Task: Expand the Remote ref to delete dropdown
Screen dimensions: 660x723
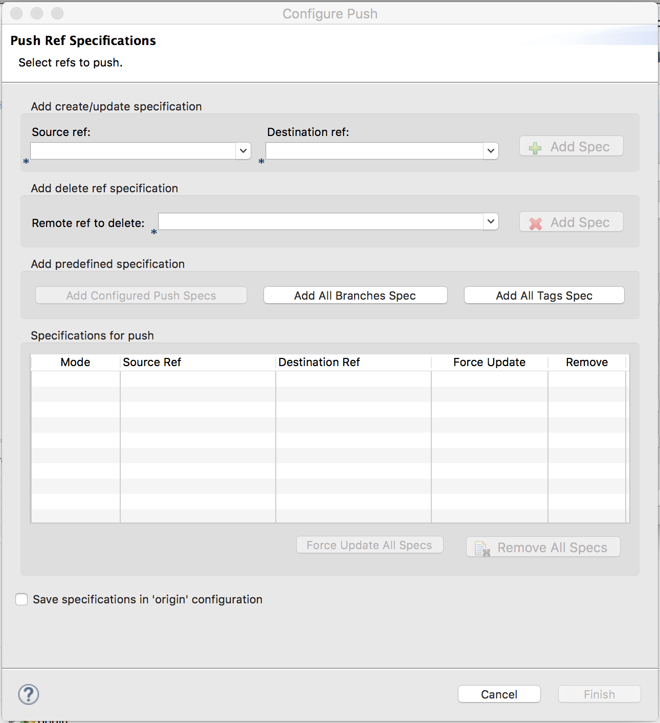Action: 491,221
